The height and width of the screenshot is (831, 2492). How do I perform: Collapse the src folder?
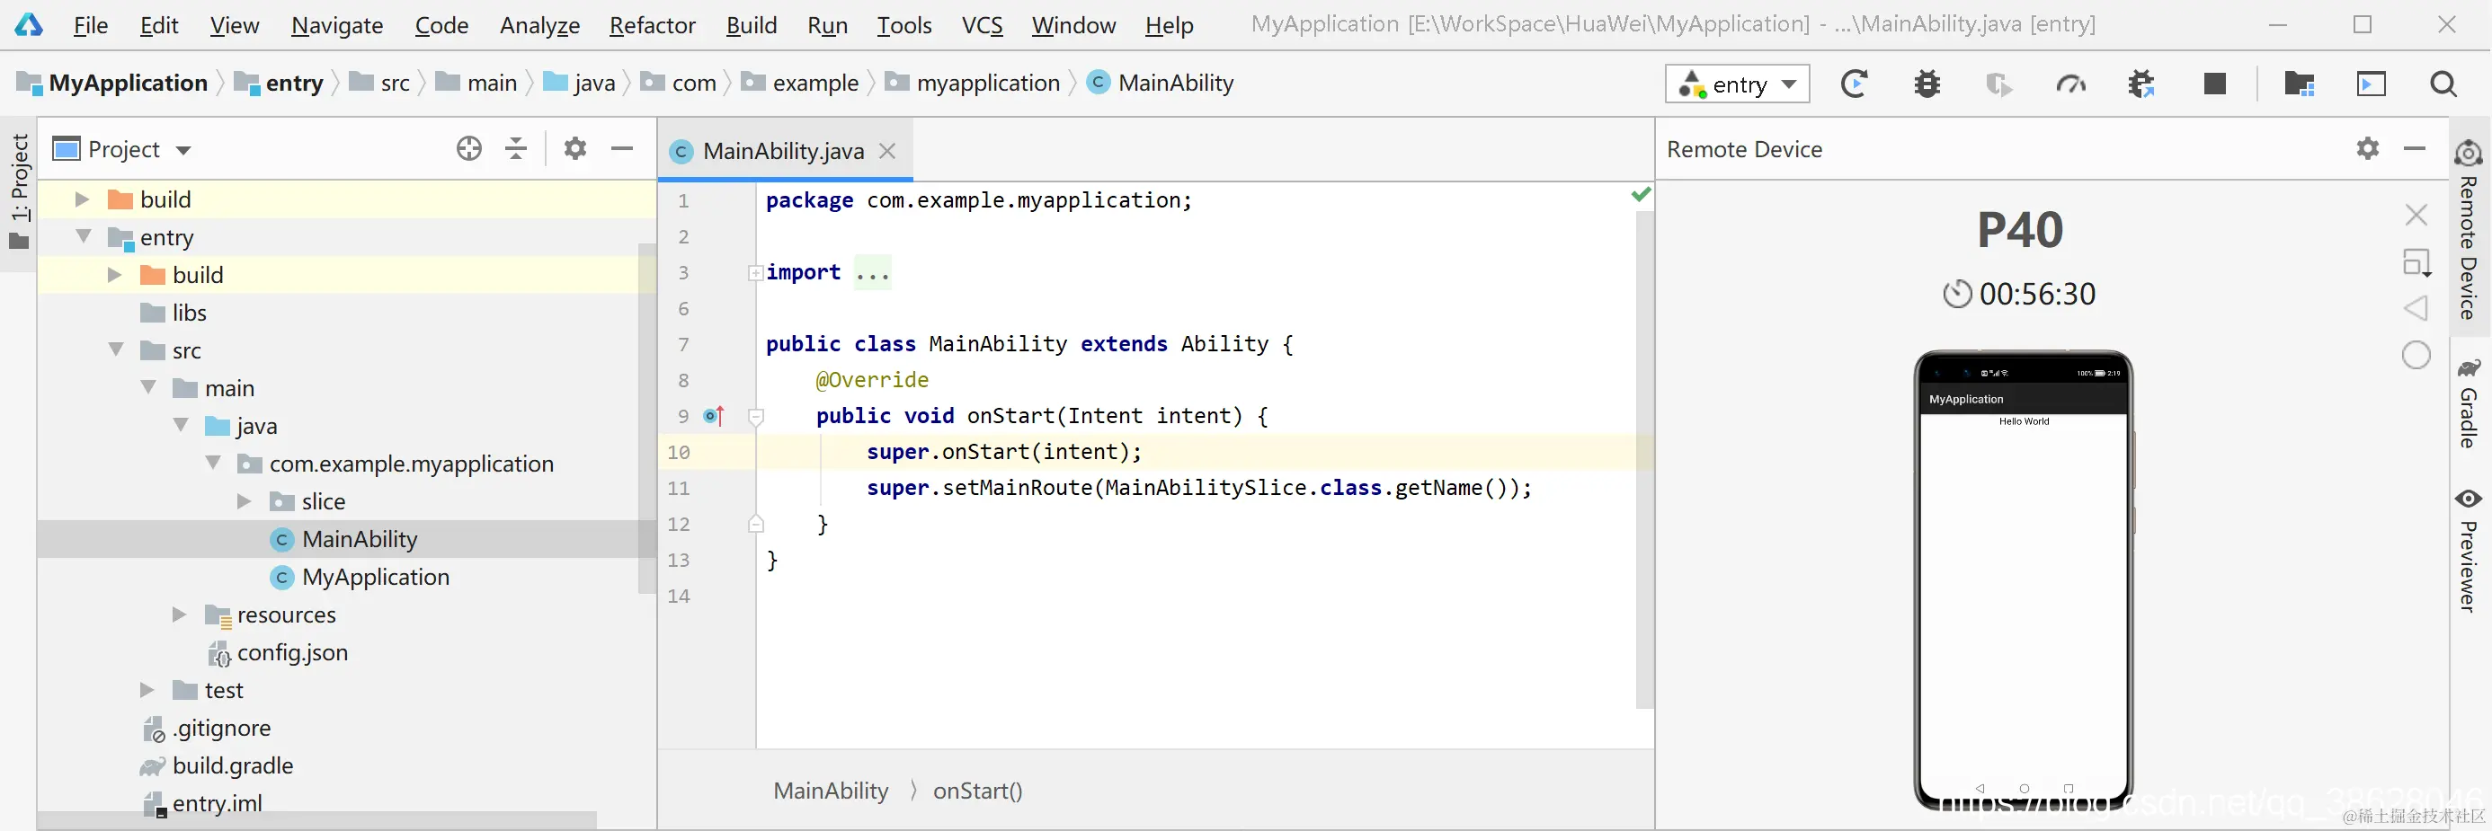point(116,349)
